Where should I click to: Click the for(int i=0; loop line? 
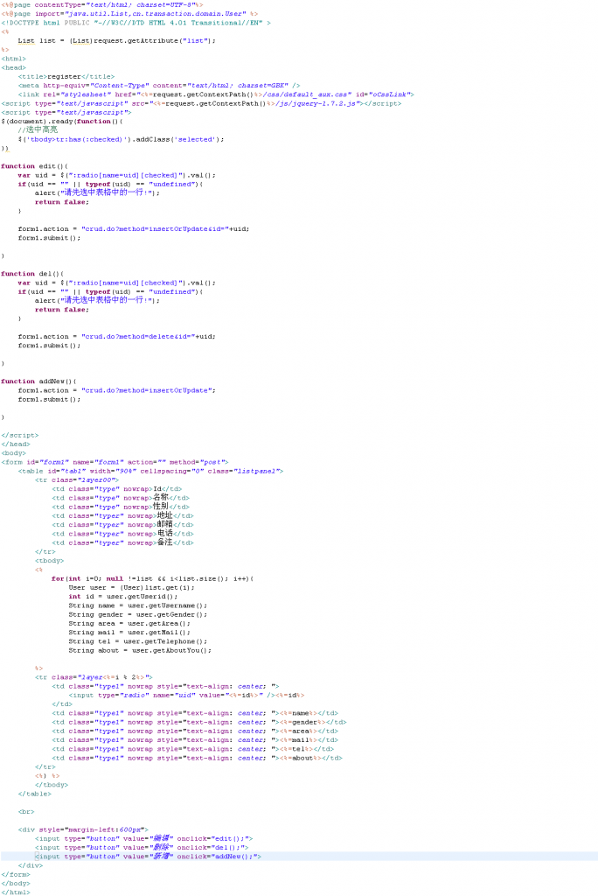coord(152,578)
